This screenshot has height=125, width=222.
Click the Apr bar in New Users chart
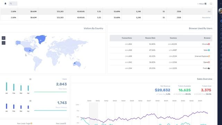[x=28, y=88]
